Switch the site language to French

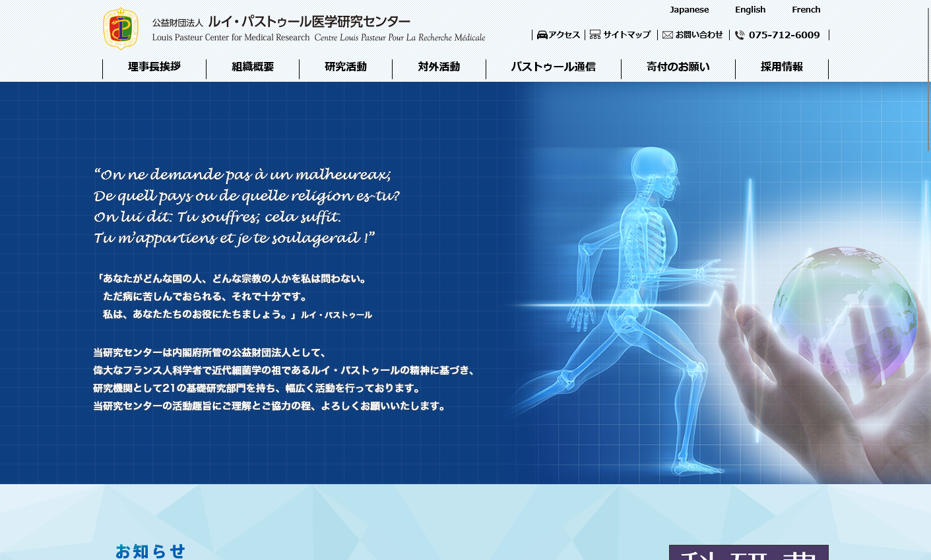[x=806, y=10]
